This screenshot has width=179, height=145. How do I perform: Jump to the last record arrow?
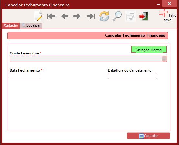[91, 16]
